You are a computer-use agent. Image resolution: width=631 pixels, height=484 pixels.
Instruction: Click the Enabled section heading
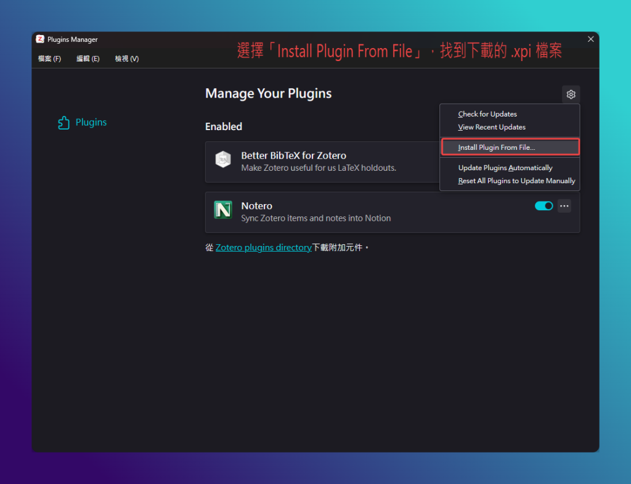tap(224, 126)
